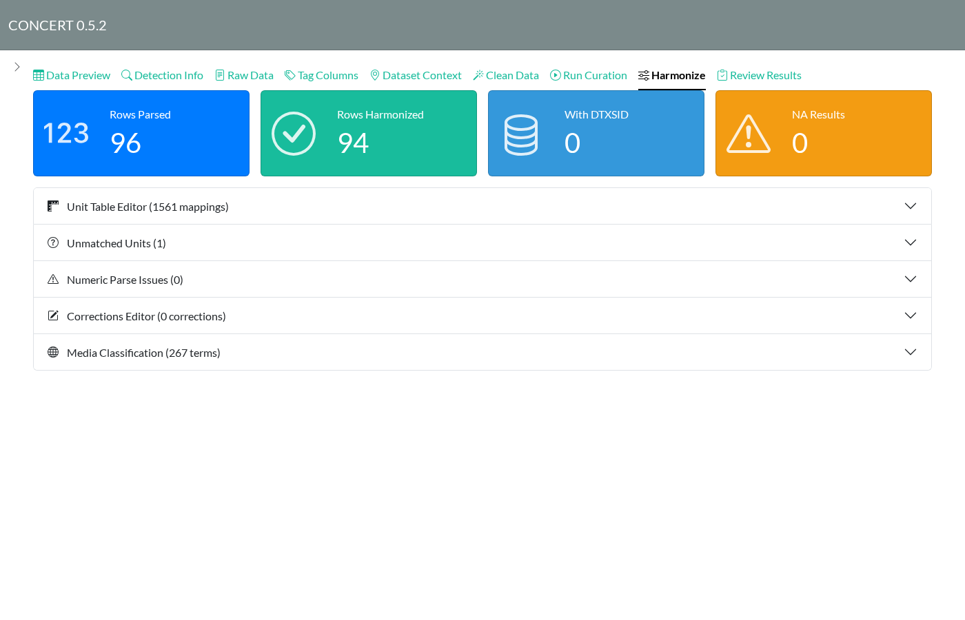Click the sliders icon beside Harmonize
The width and height of the screenshot is (965, 620).
tap(644, 75)
